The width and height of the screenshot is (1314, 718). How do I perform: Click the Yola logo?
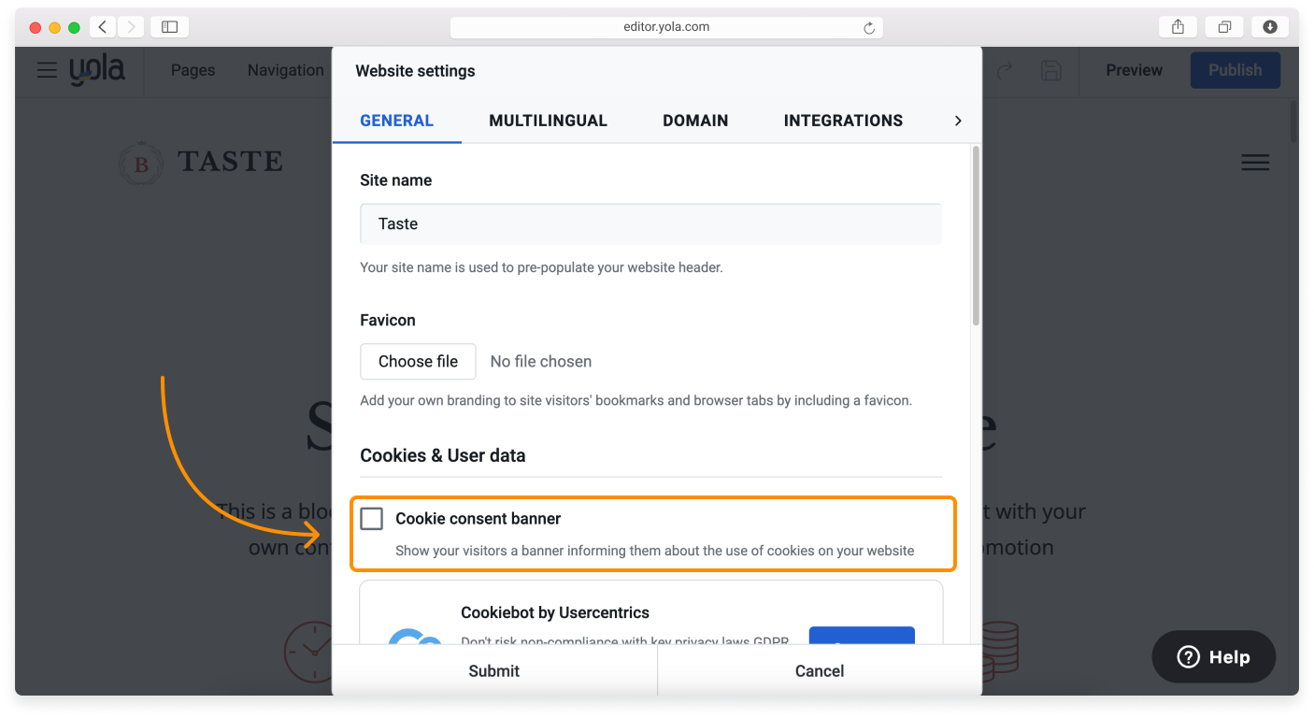tap(97, 70)
